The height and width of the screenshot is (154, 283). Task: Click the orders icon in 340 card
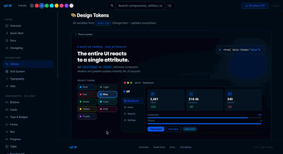pos(230,94)
